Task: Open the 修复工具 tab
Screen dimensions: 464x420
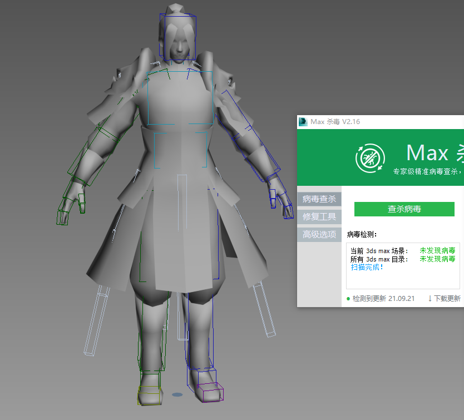Action: point(319,216)
